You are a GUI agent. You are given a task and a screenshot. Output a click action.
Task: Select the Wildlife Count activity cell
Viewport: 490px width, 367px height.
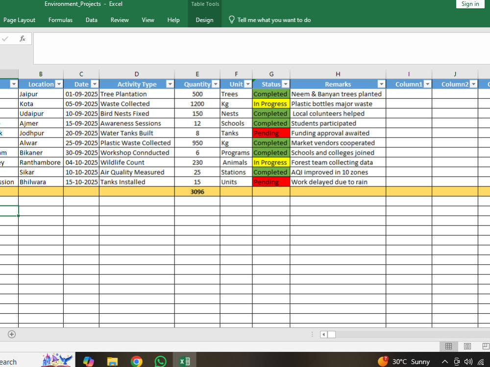pyautogui.click(x=137, y=162)
